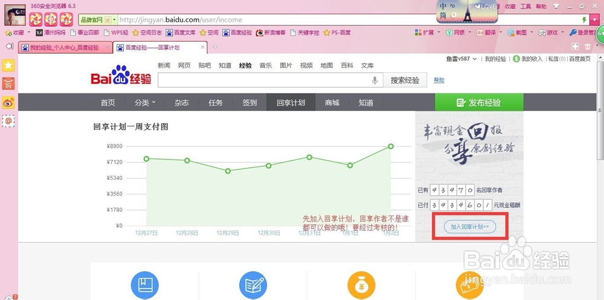Click the back arrow icon left of tabs
604x300 pixels.
[x=10, y=46]
